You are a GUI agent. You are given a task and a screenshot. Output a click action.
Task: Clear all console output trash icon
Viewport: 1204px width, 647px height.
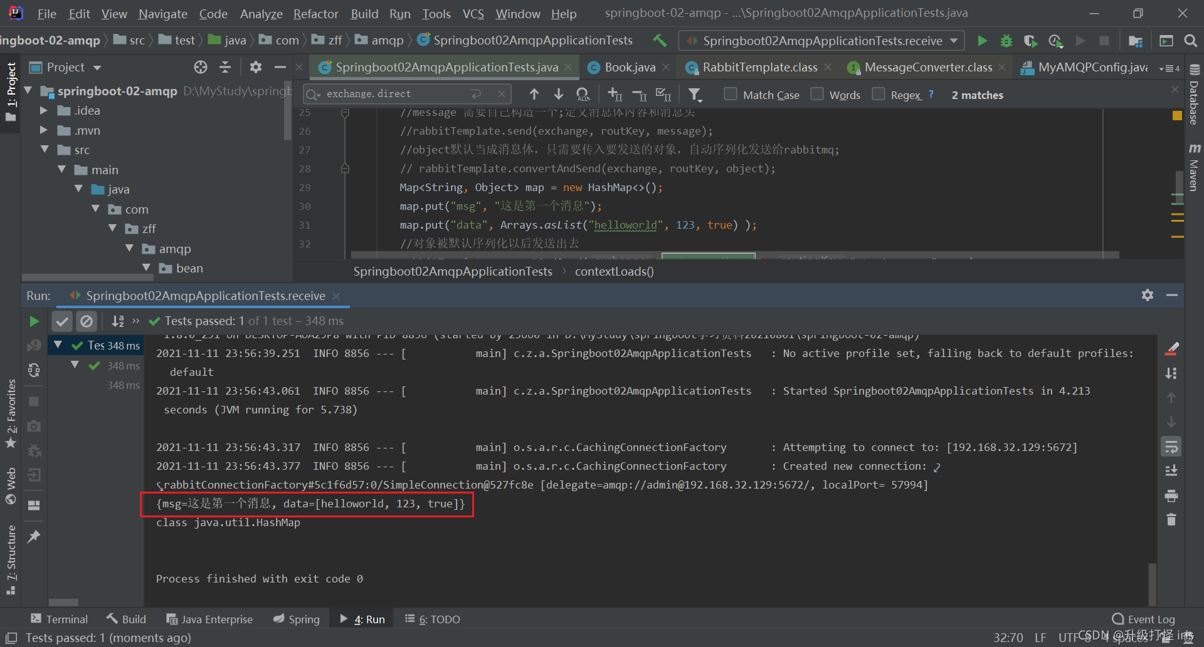(1171, 520)
